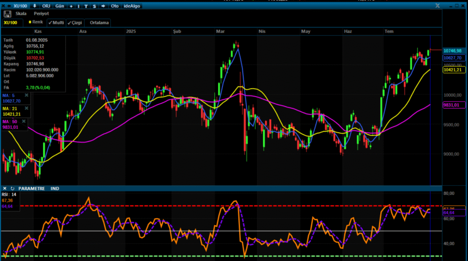
Task: Click the 9831,01 magenta axis label
Action: point(454,105)
